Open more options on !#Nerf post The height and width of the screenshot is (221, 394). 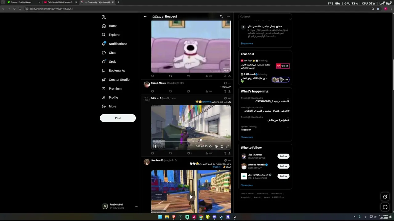coord(229,98)
